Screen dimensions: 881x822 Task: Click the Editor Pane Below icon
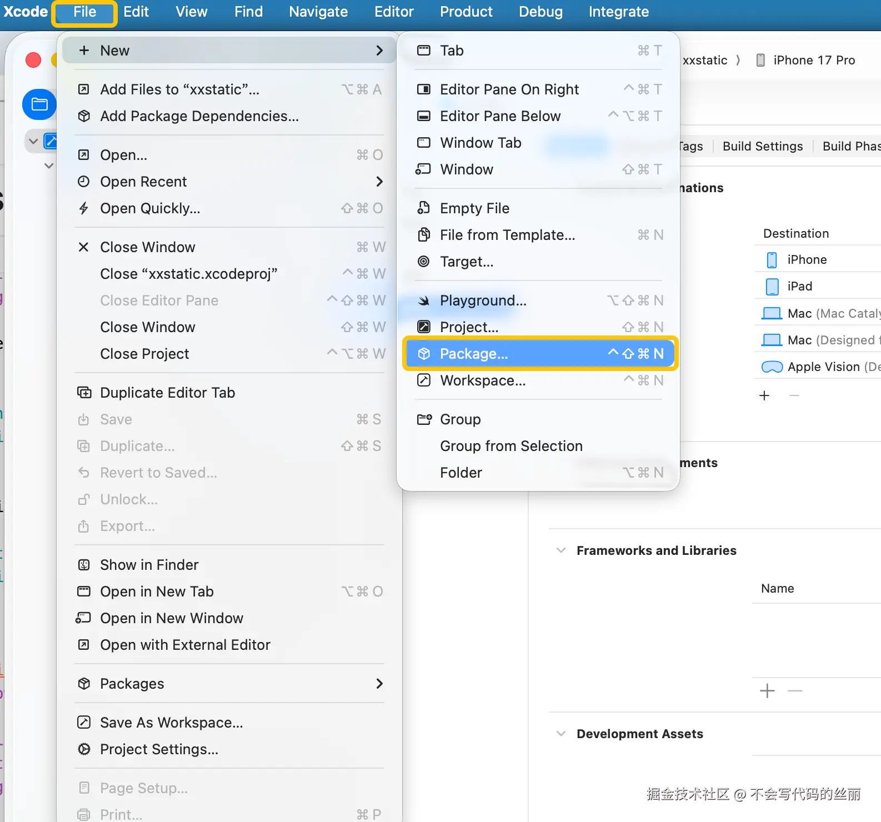point(424,116)
